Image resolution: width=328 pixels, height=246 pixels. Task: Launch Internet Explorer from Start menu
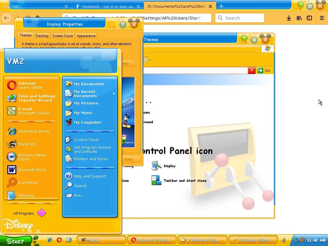31,131
